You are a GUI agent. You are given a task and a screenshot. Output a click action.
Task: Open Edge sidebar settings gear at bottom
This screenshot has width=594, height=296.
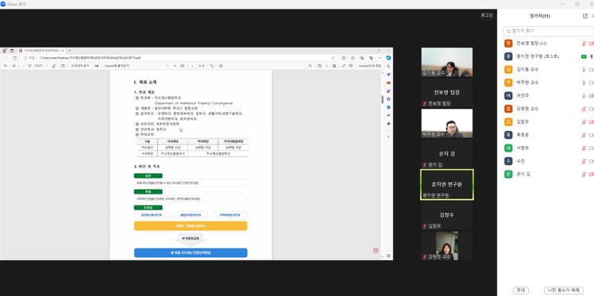tap(388, 256)
